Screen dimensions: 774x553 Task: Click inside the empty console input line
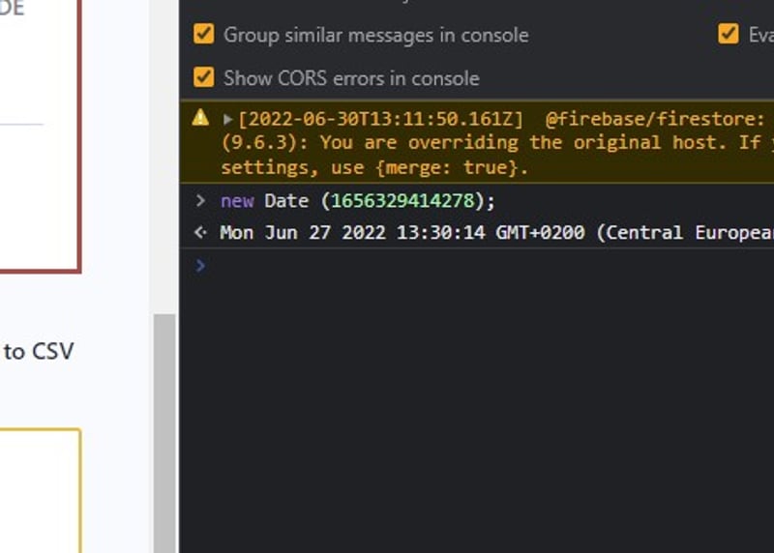tap(484, 265)
